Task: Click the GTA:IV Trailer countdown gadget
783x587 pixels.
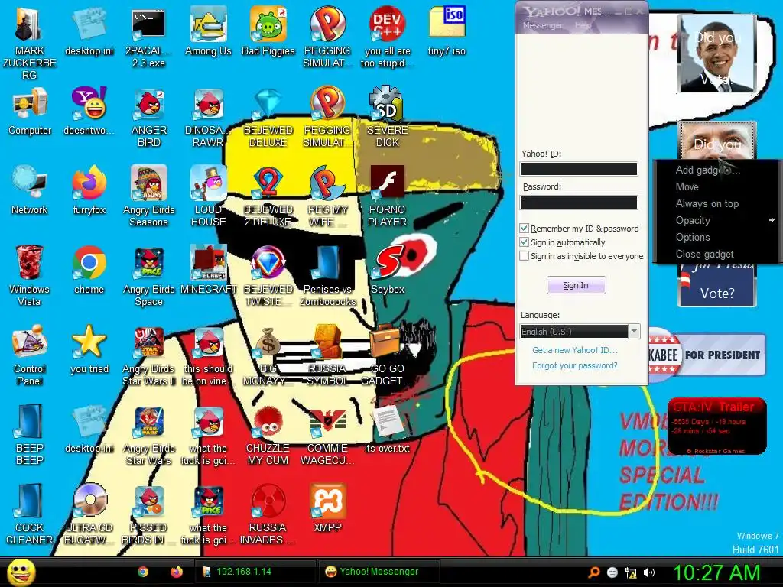Action: pyautogui.click(x=716, y=426)
